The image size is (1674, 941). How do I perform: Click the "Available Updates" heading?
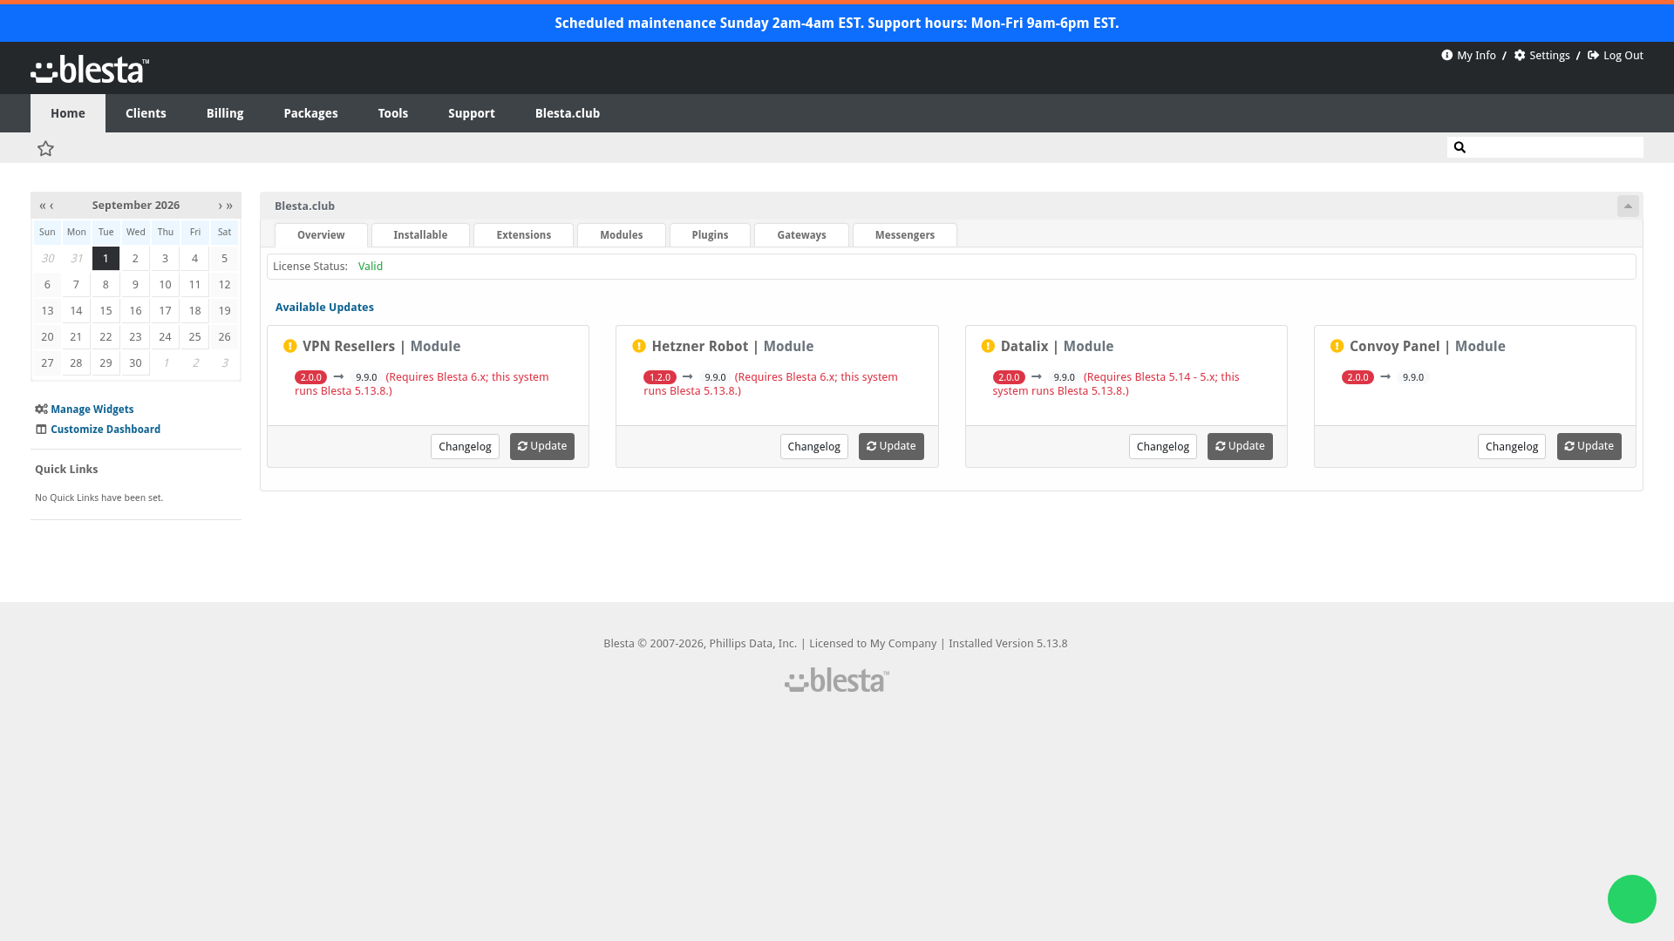point(324,308)
